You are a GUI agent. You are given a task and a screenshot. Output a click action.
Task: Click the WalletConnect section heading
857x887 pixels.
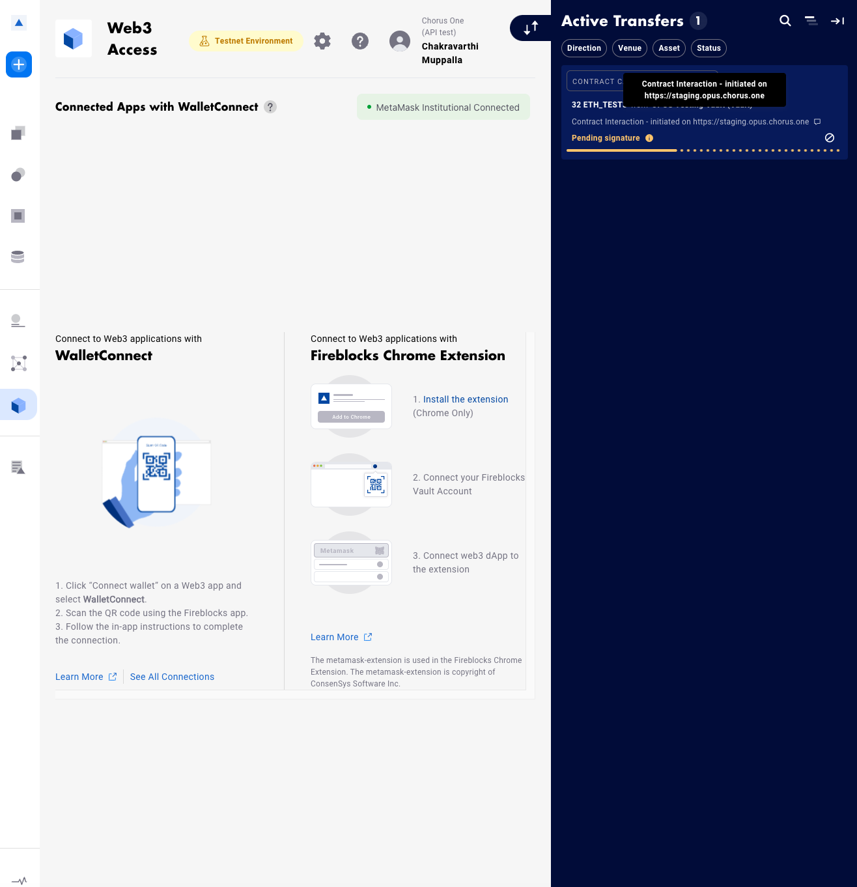pos(104,356)
